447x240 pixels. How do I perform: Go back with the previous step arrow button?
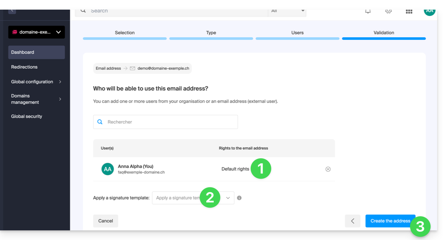click(x=352, y=221)
